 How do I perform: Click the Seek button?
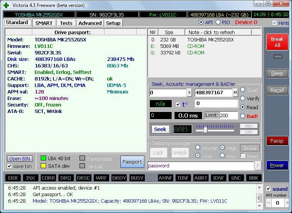pyautogui.click(x=160, y=129)
